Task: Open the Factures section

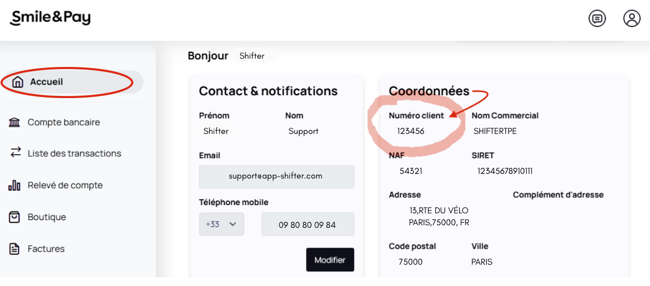Action: (46, 249)
